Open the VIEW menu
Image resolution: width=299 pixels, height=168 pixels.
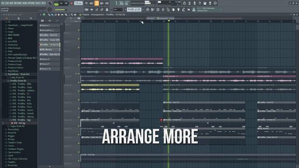(x=25, y=3)
